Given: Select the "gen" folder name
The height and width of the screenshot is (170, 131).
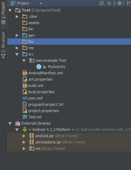Looking at the screenshot, I should (x=31, y=36).
